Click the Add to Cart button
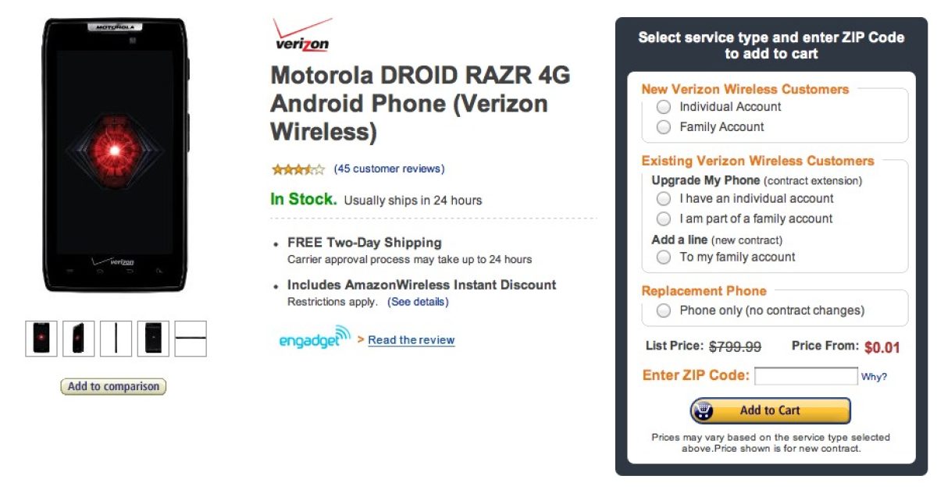This screenshot has height=490, width=937. tap(770, 410)
